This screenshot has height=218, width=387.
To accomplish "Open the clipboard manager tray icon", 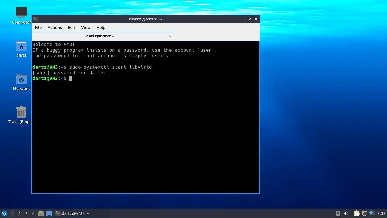I will [357, 213].
